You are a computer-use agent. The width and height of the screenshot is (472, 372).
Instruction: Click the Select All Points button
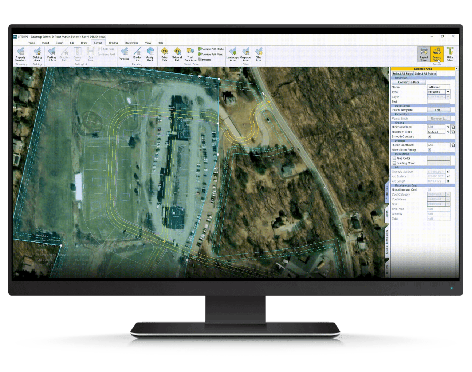[425, 74]
